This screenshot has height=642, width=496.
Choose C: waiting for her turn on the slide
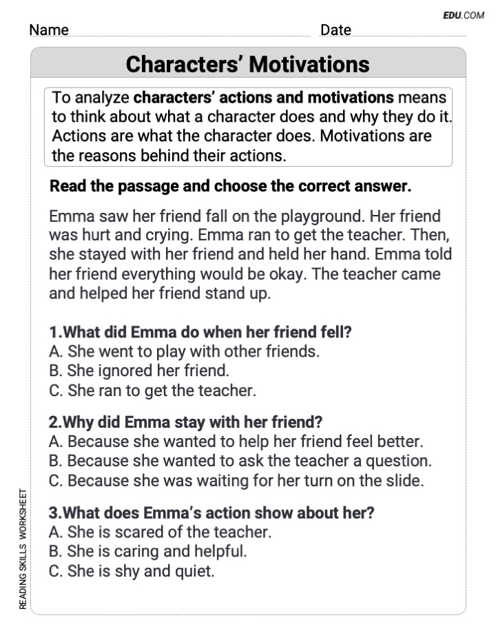pyautogui.click(x=236, y=481)
